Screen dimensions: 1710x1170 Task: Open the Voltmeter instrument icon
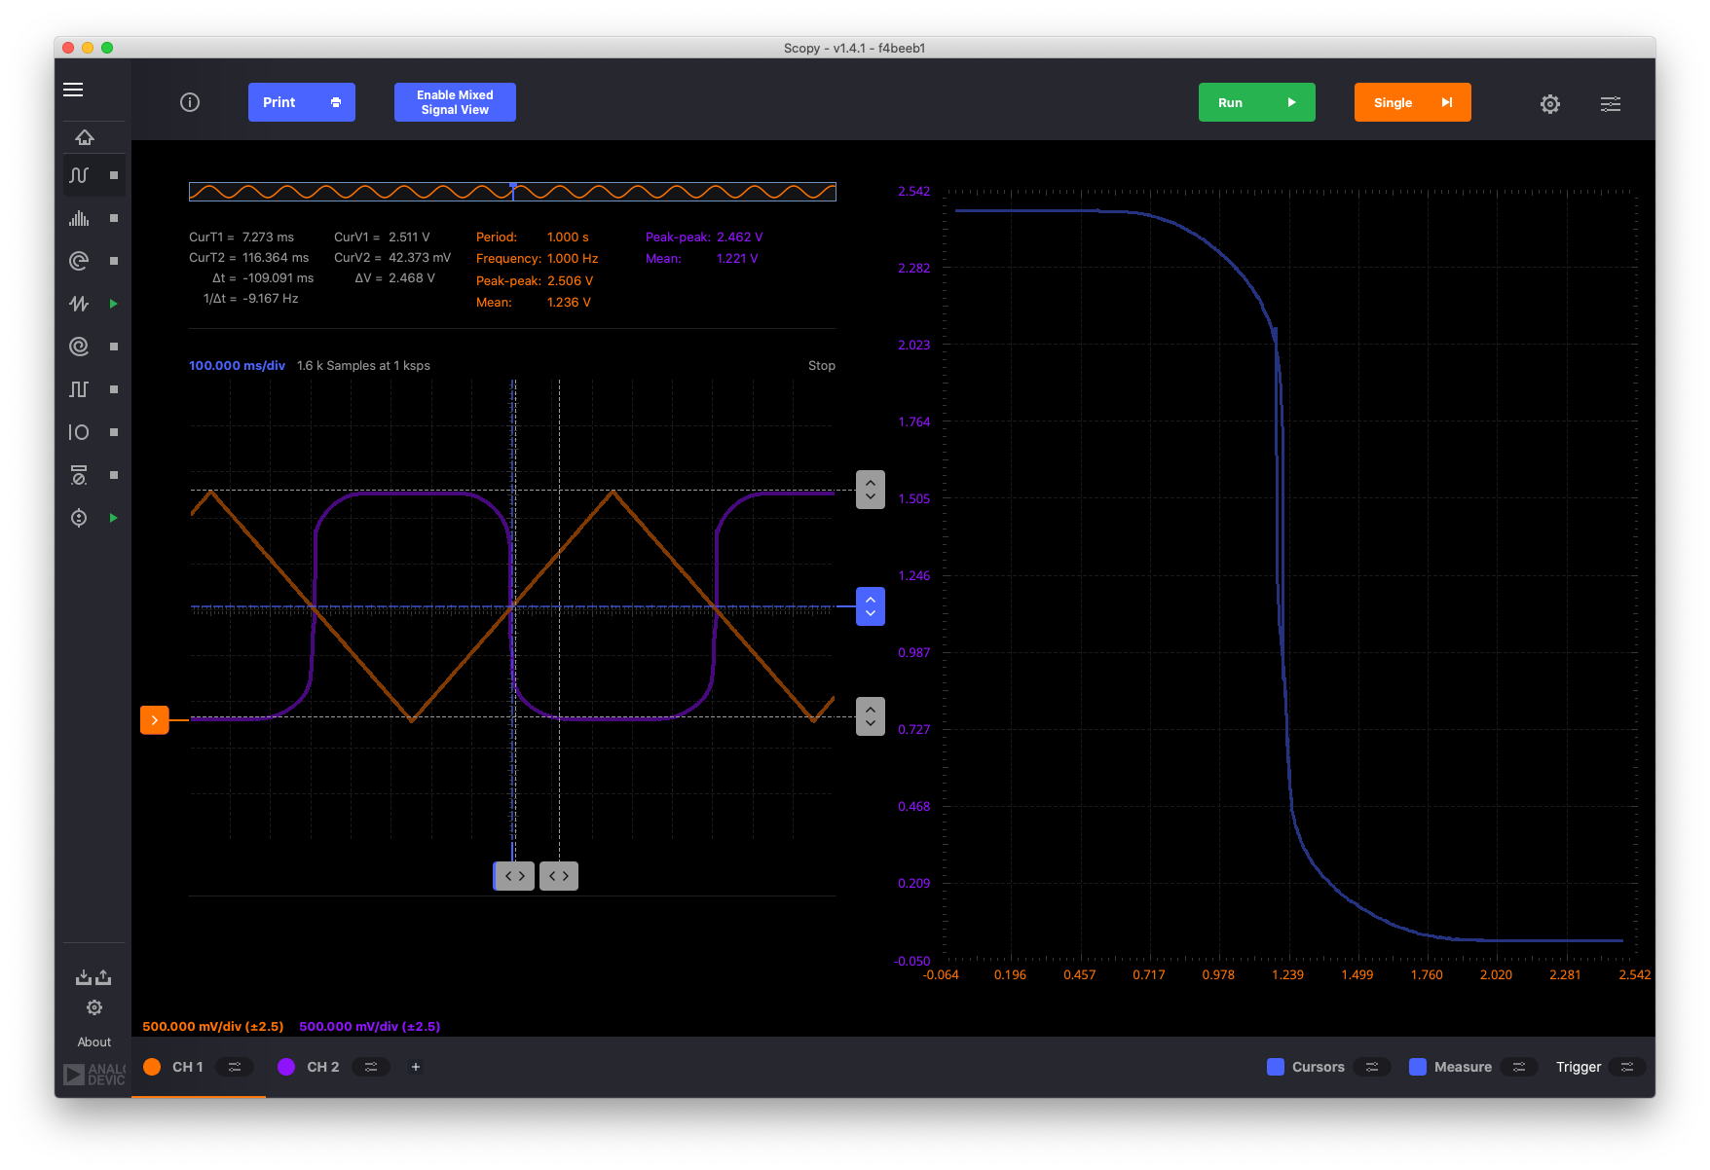[79, 475]
